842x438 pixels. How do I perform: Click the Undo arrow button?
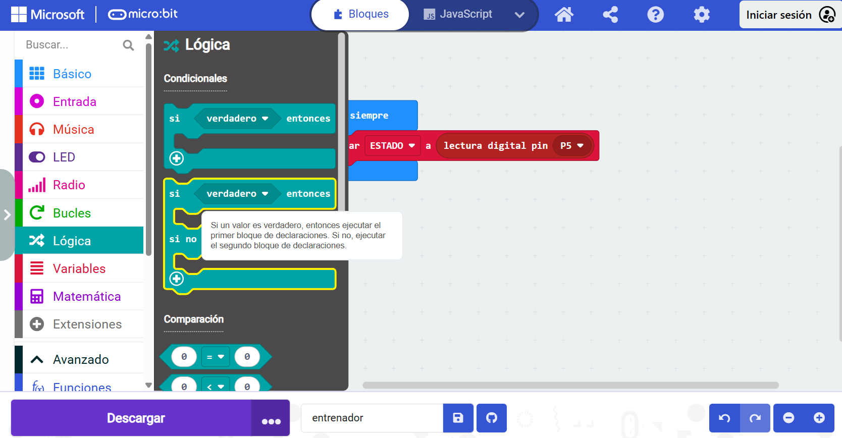[x=724, y=418]
